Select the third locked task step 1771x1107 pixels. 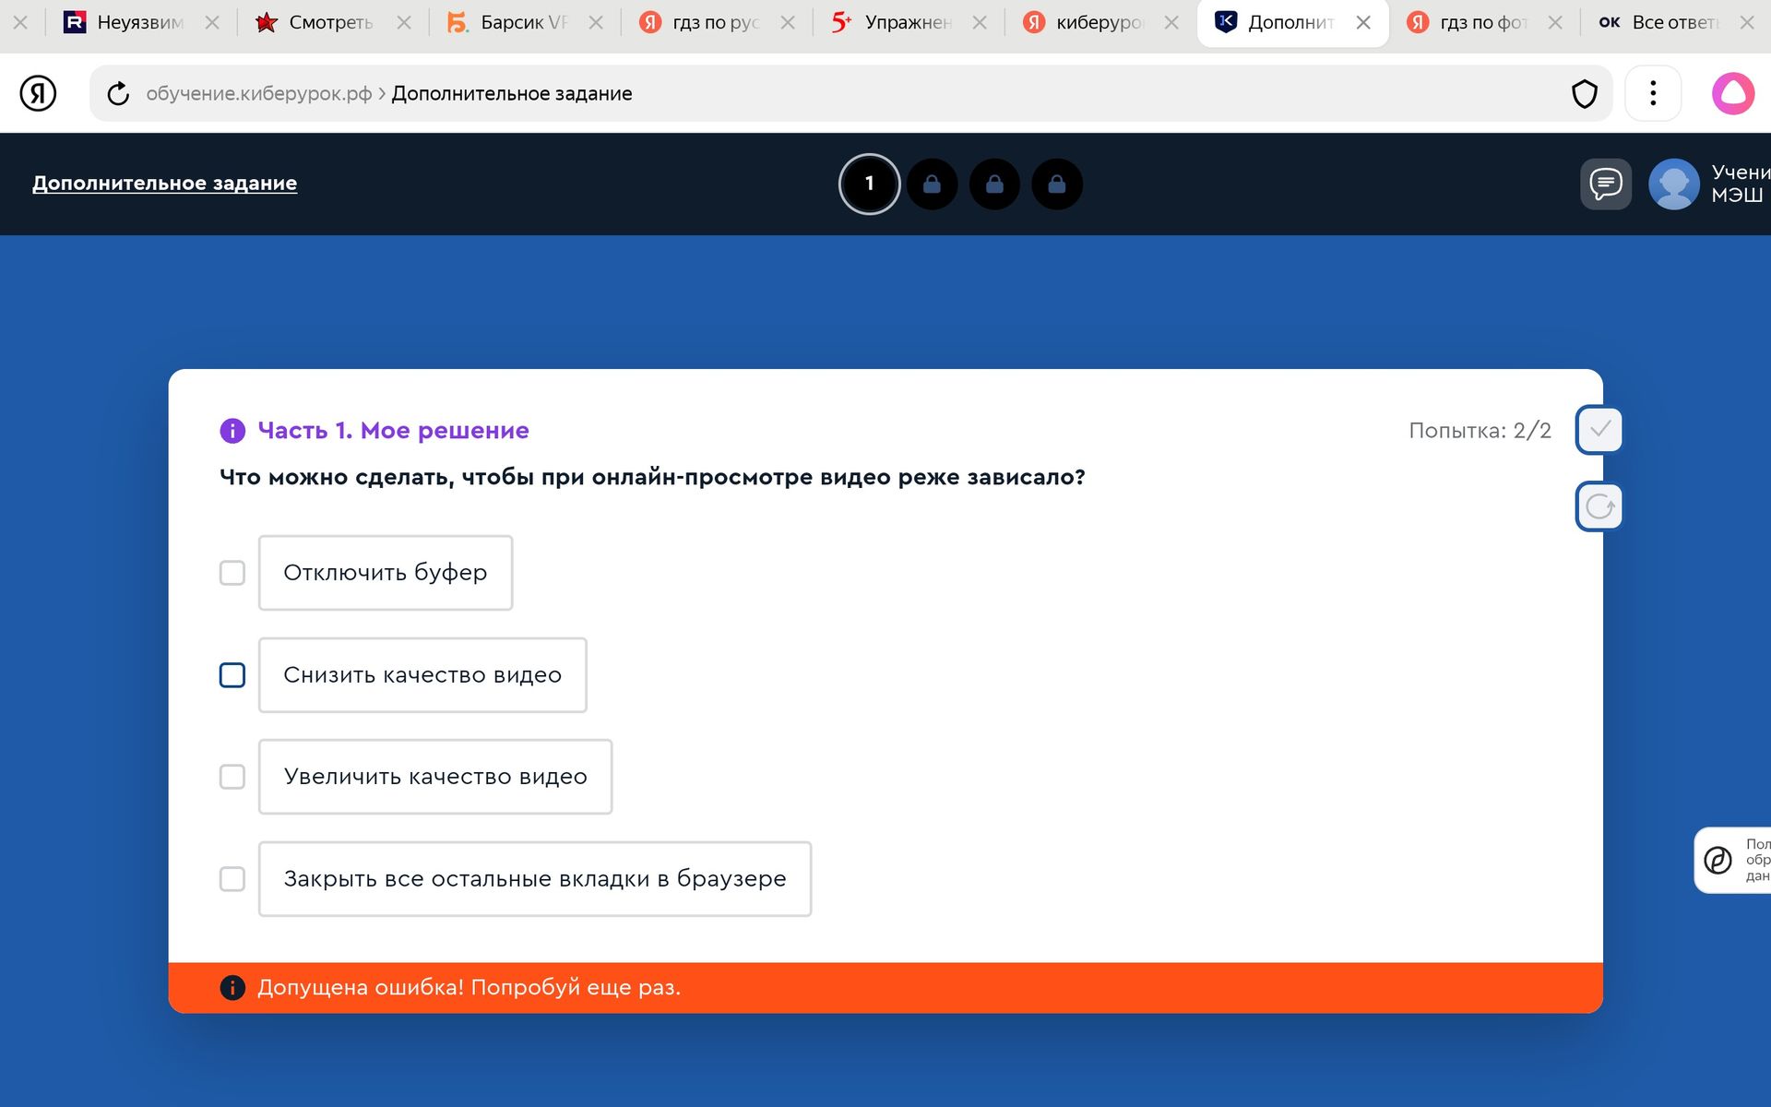[x=1057, y=184]
